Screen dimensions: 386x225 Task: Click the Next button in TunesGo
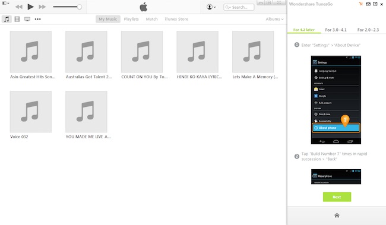(337, 197)
